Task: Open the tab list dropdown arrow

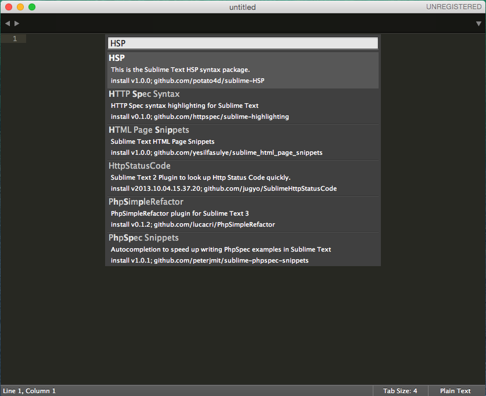Action: [478, 24]
